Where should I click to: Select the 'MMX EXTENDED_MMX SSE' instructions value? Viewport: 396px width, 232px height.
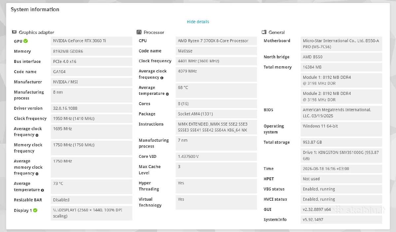[x=216, y=127]
